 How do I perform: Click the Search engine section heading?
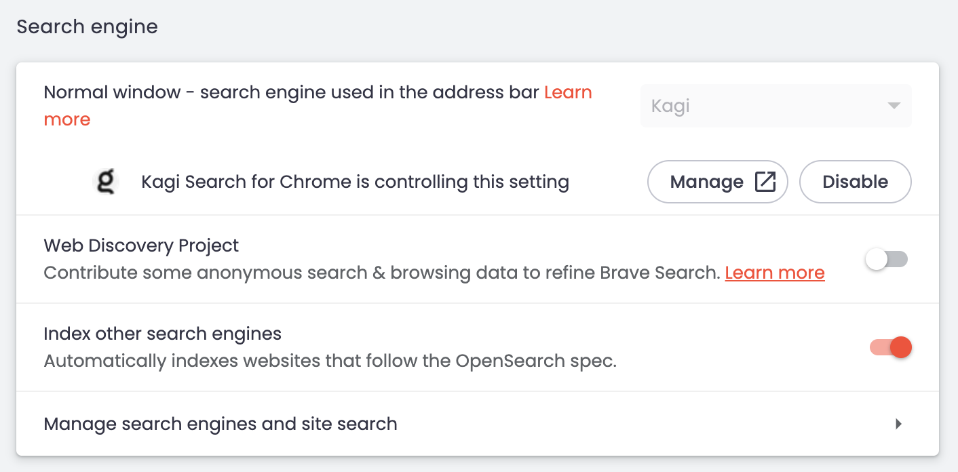tap(87, 27)
